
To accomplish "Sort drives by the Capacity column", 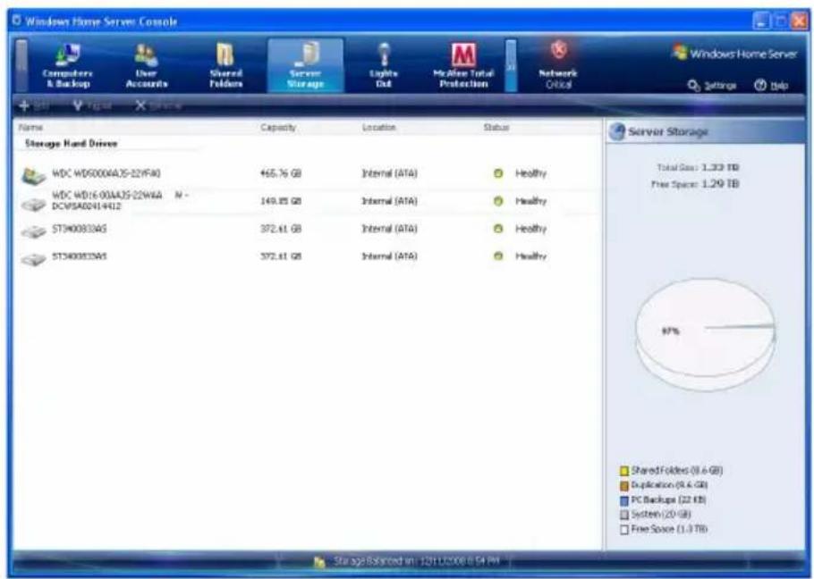I will [278, 127].
